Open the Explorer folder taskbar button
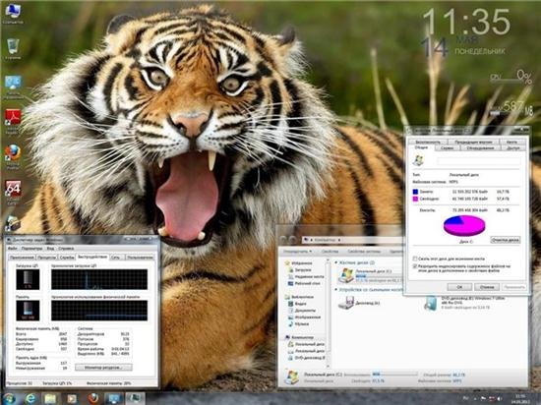Viewport: 541px width, 405px height. (50, 398)
